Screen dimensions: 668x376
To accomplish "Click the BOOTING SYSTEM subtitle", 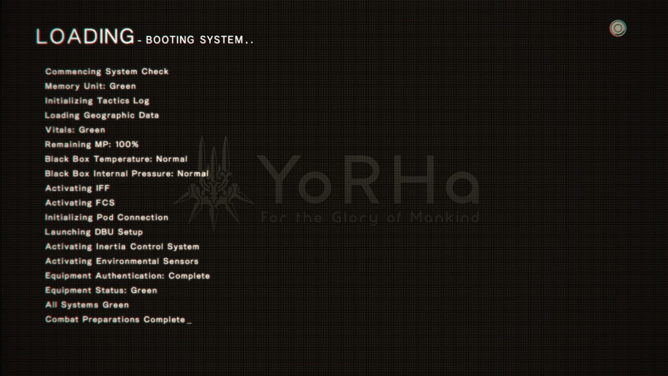I will [199, 40].
